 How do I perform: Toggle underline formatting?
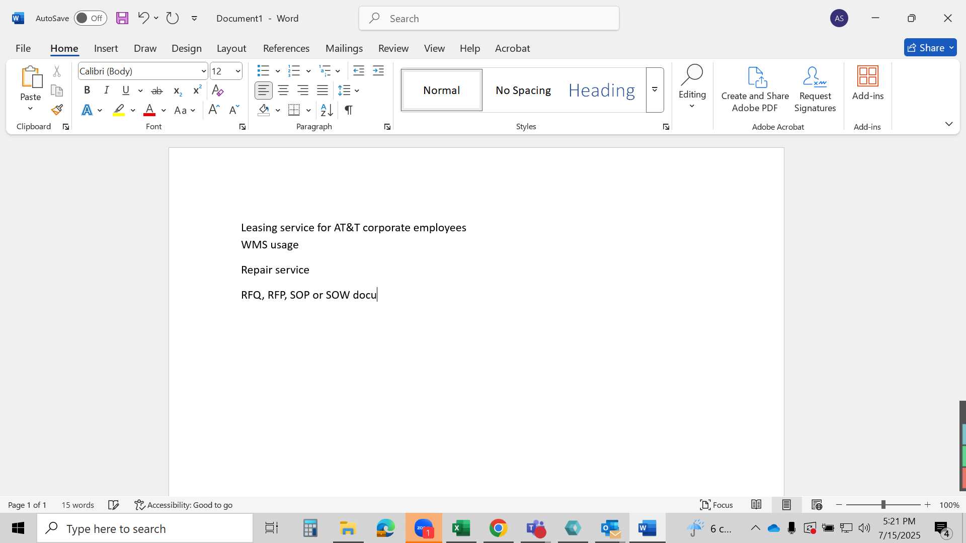pos(126,90)
